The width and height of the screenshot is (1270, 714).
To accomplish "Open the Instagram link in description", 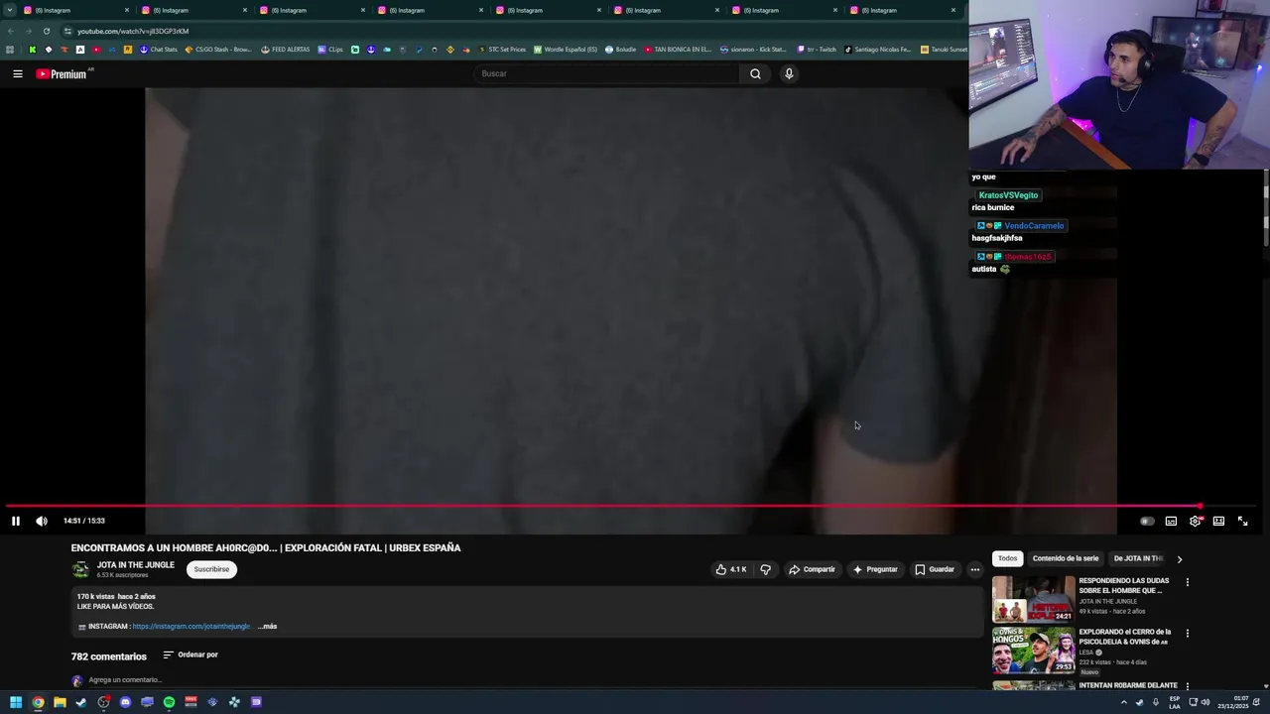I will click(190, 627).
